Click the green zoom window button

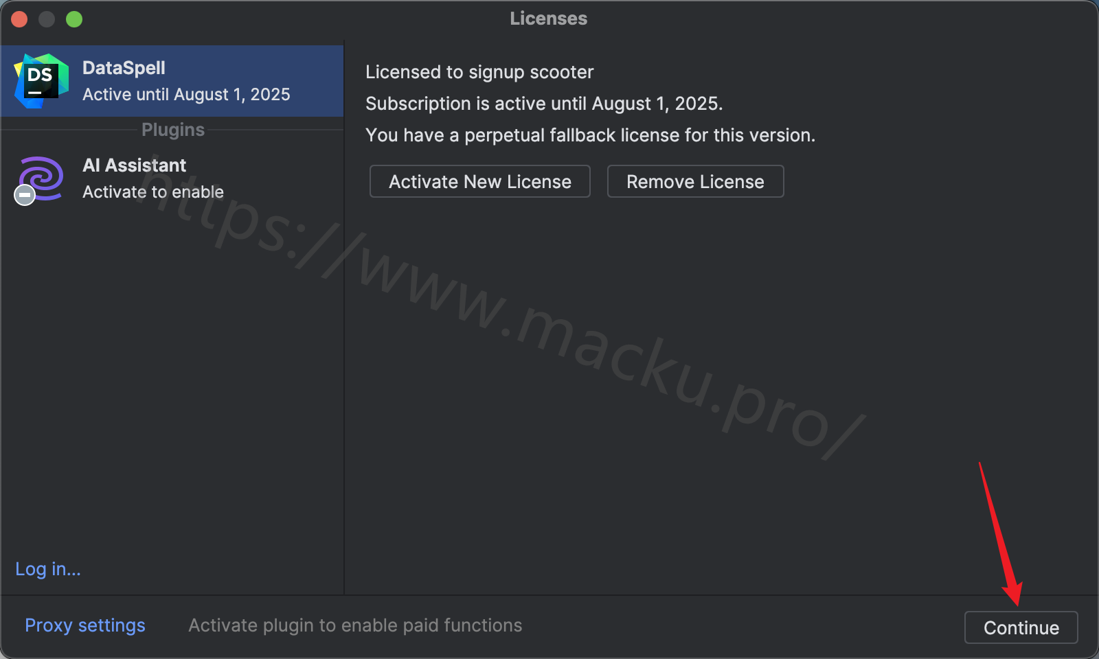click(74, 19)
